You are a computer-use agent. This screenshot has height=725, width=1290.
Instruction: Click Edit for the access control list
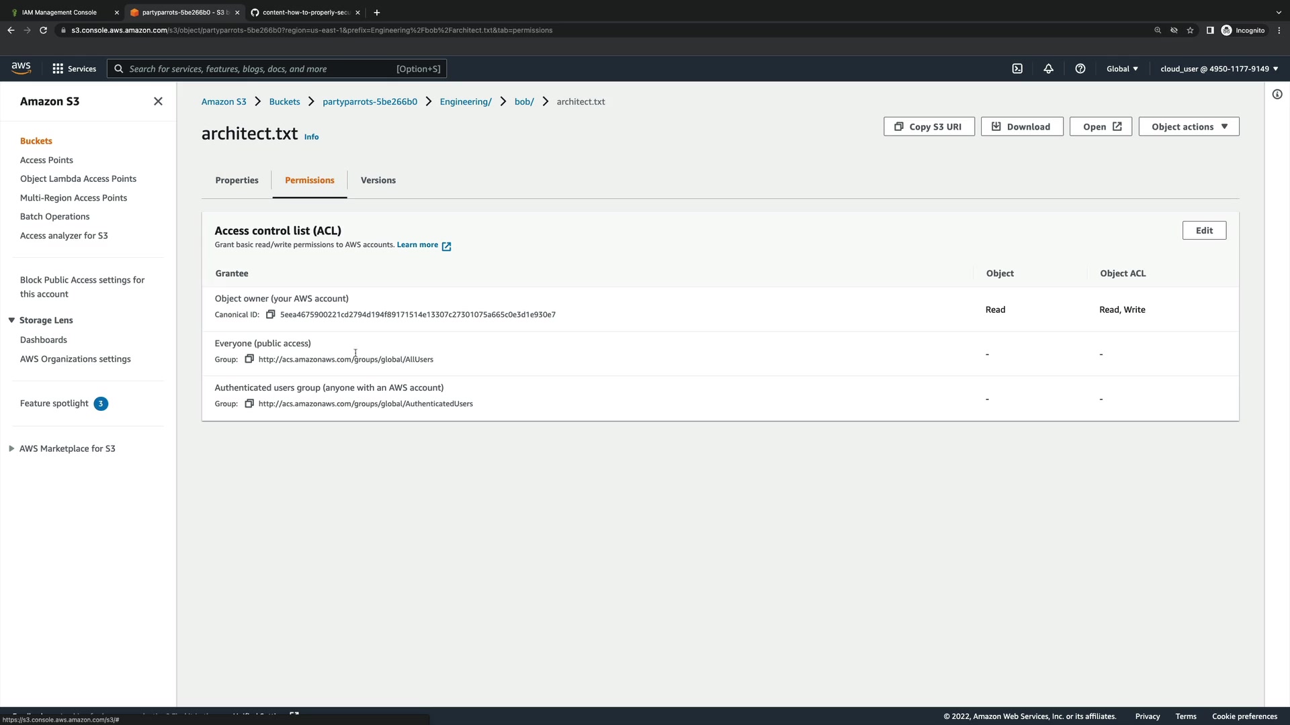click(x=1203, y=230)
